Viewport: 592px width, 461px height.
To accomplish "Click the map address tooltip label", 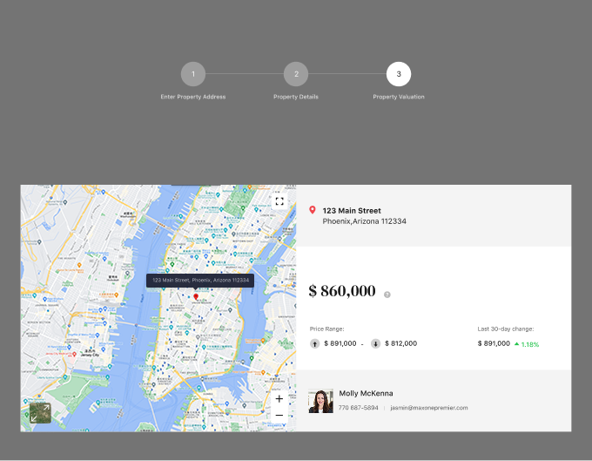I will point(200,281).
